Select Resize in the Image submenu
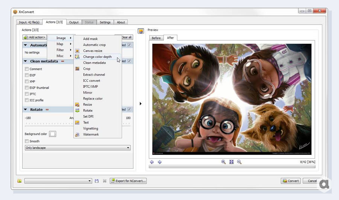This screenshot has width=339, height=200. point(98,105)
